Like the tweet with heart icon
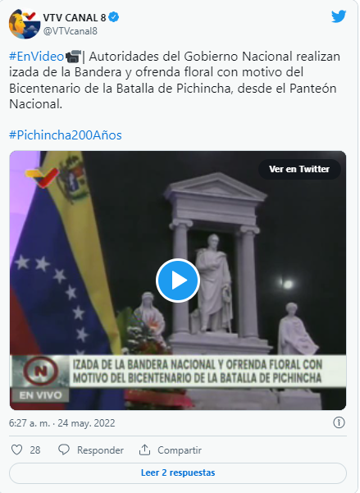Image resolution: width=360 pixels, height=493 pixels. click(16, 450)
